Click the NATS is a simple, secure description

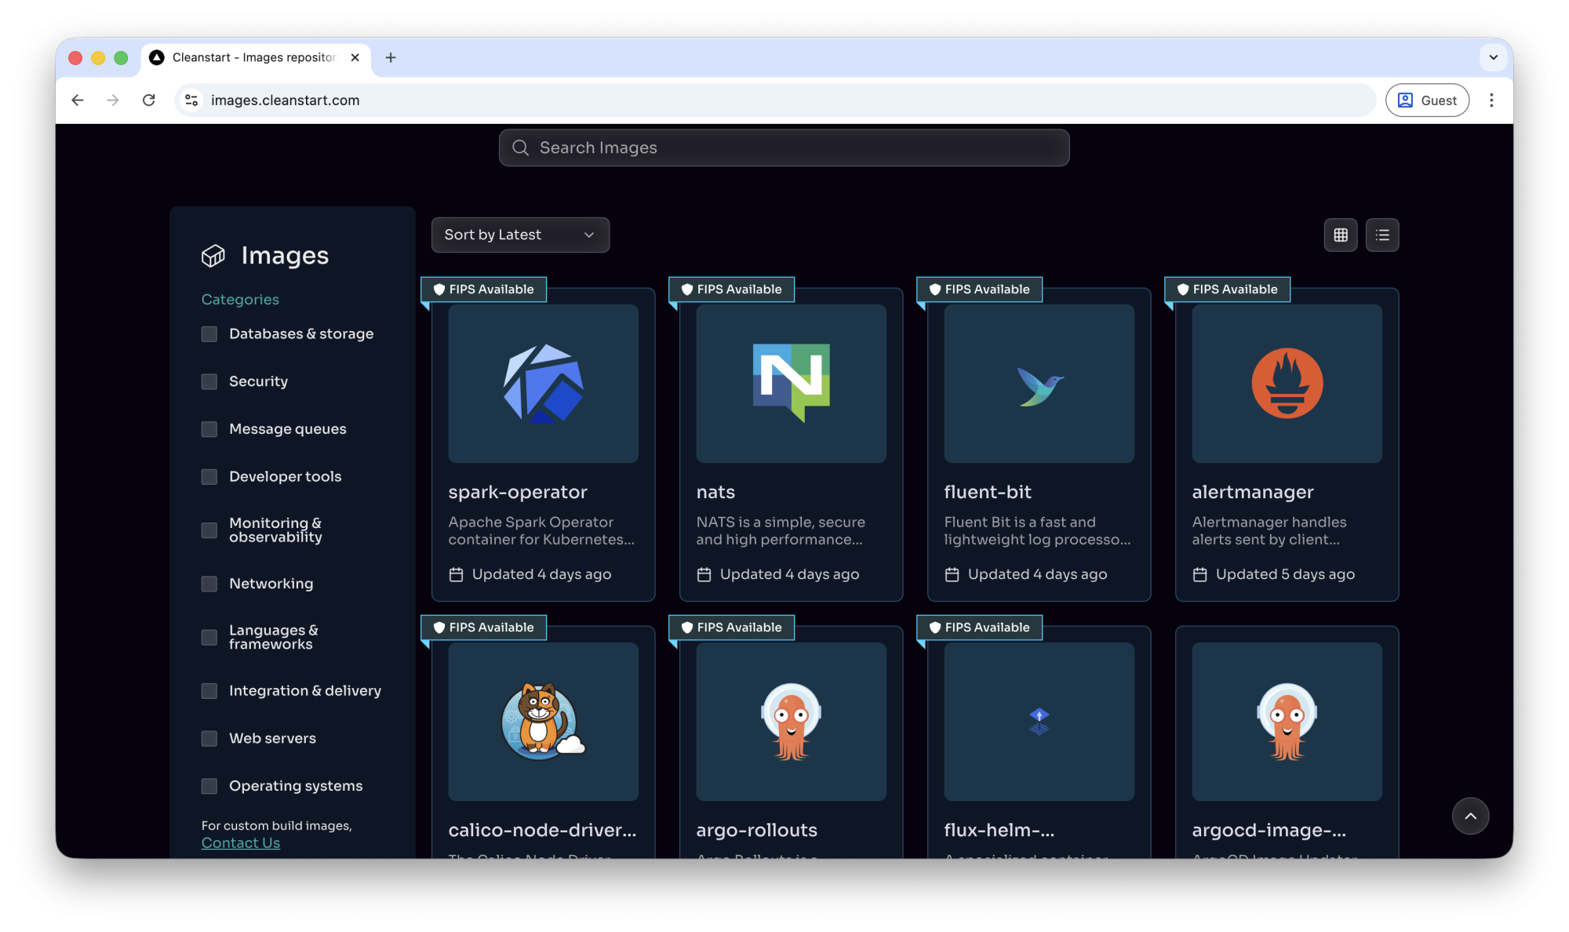coord(781,531)
